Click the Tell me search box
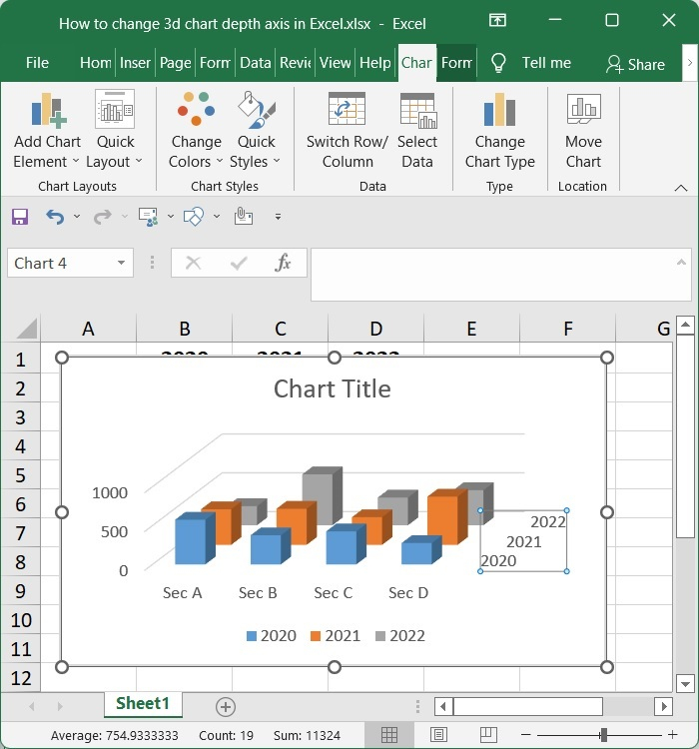The height and width of the screenshot is (749, 699). pos(546,63)
